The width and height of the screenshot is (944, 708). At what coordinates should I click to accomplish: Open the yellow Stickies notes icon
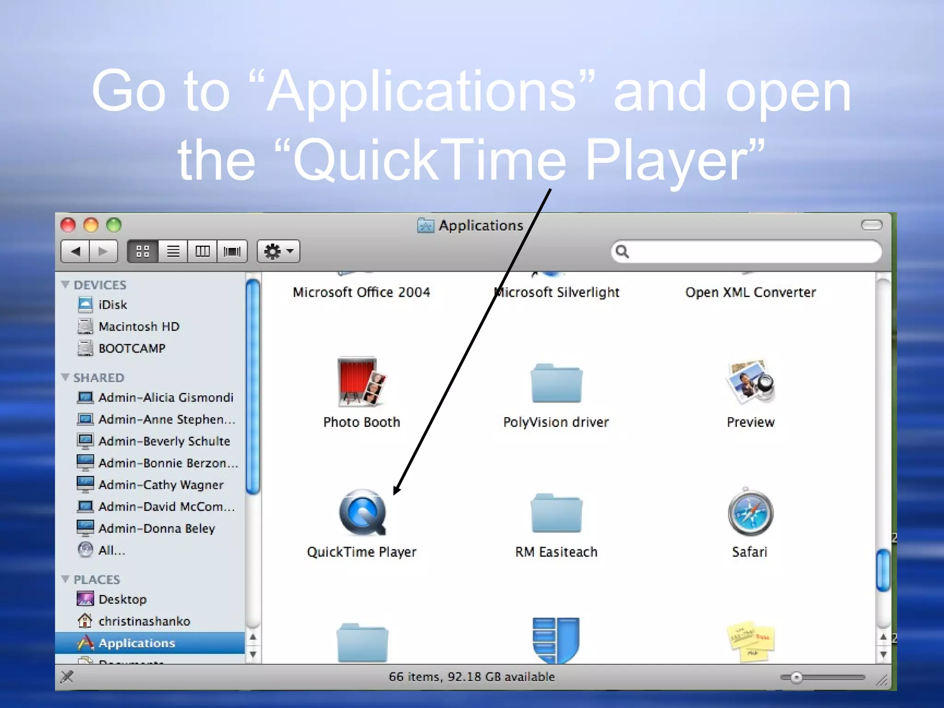pos(750,641)
